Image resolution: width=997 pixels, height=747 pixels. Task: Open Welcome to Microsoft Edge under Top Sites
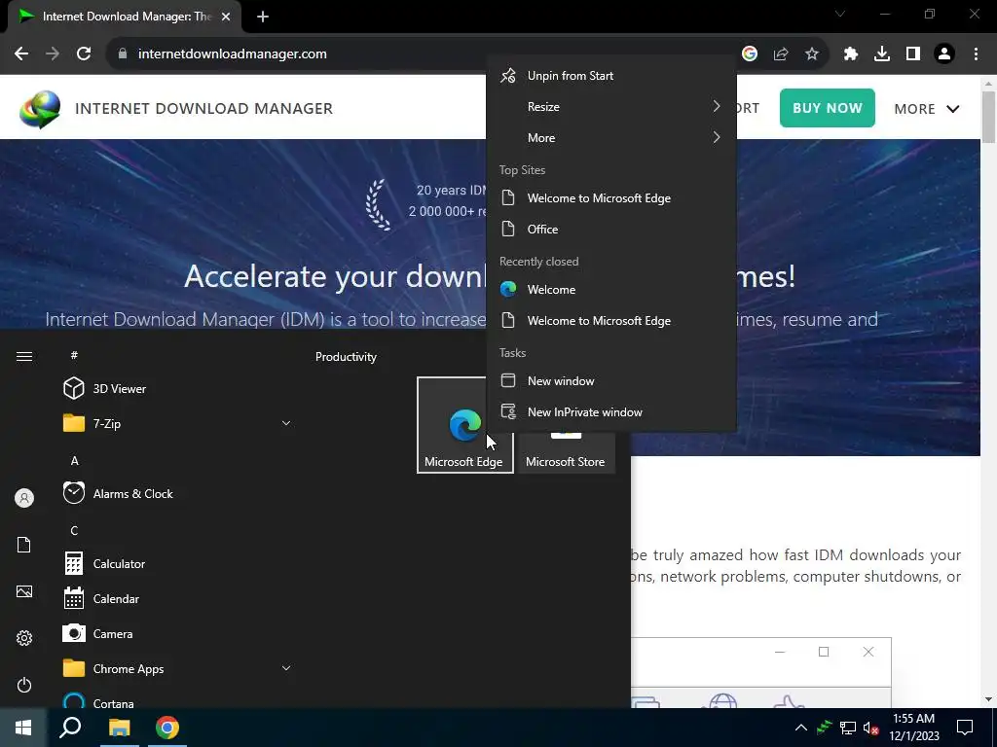[611, 198]
